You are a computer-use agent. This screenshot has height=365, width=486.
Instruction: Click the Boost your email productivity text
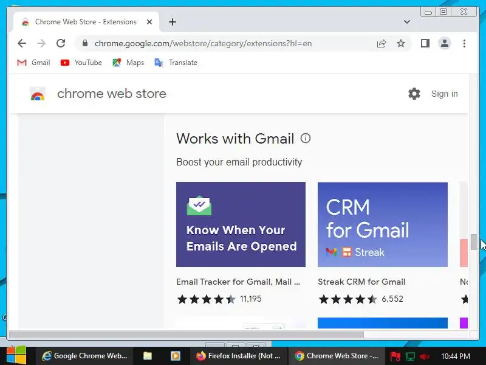(239, 162)
